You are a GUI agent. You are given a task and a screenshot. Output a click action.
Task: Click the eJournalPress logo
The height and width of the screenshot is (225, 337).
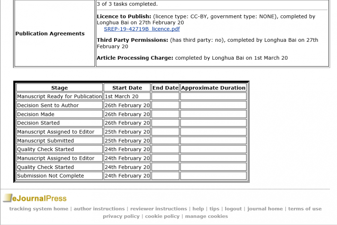point(35,198)
